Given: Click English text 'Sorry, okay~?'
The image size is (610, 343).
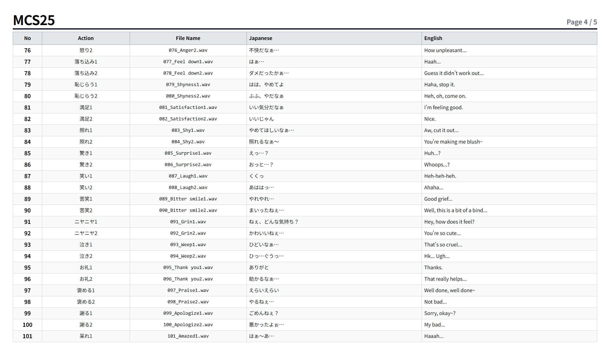Looking at the screenshot, I should coord(440,313).
